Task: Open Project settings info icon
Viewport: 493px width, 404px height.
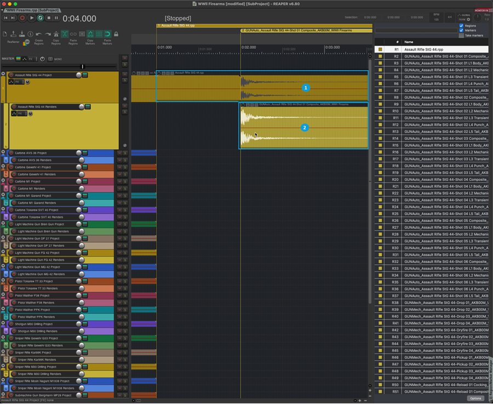Action: pyautogui.click(x=30, y=34)
